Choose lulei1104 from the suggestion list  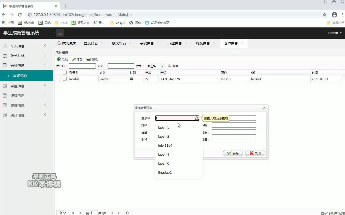[x=179, y=145]
